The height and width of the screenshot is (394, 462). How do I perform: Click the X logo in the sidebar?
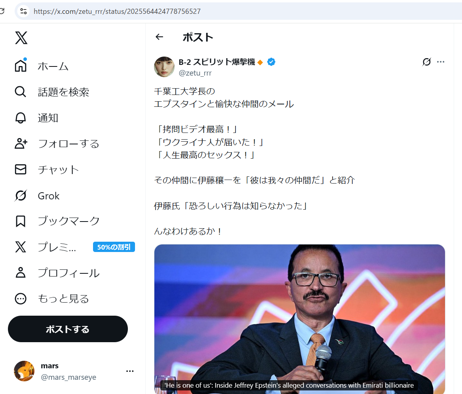coord(21,38)
